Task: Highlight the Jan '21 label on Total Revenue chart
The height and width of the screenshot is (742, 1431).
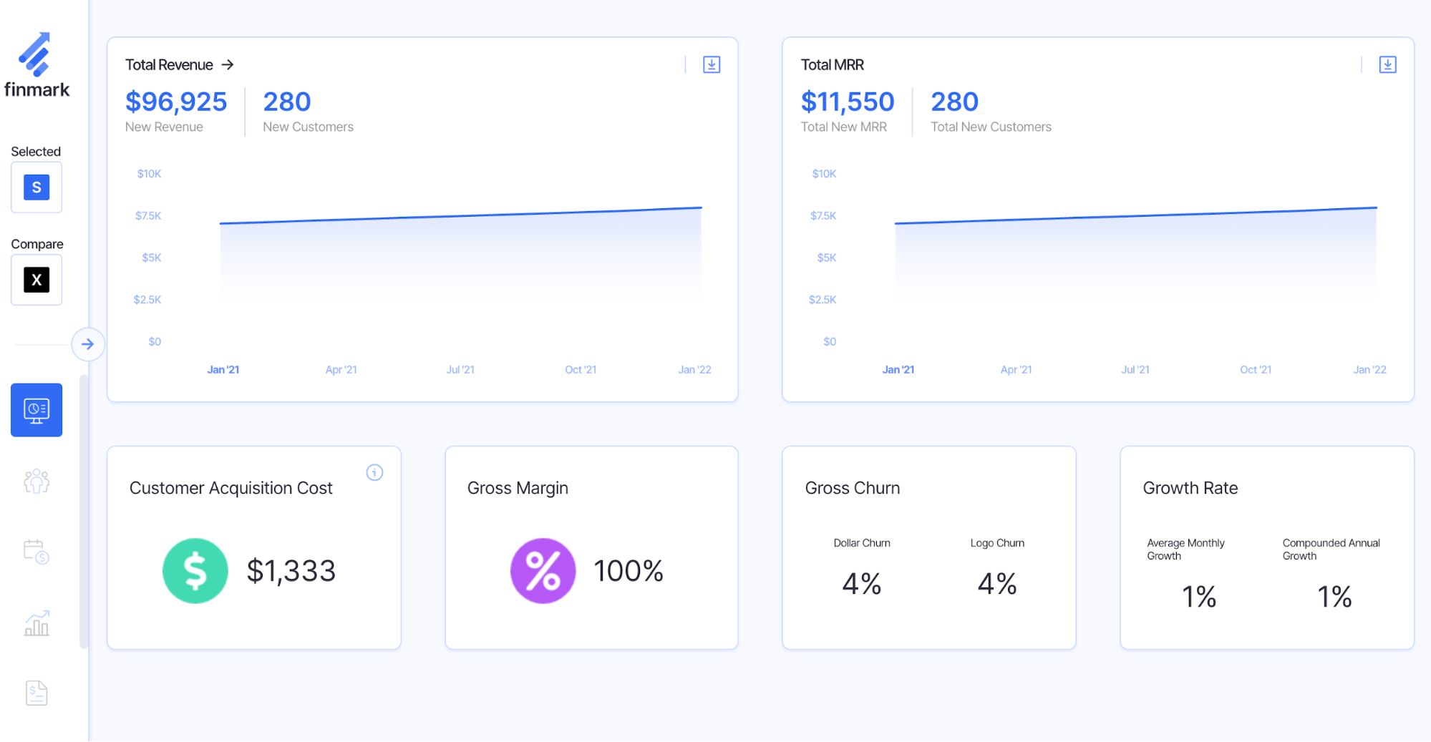Action: (223, 369)
